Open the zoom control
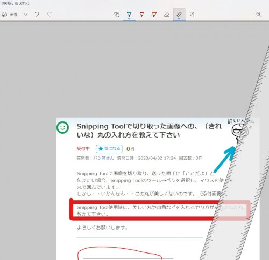269x260 pixels. 259,14
